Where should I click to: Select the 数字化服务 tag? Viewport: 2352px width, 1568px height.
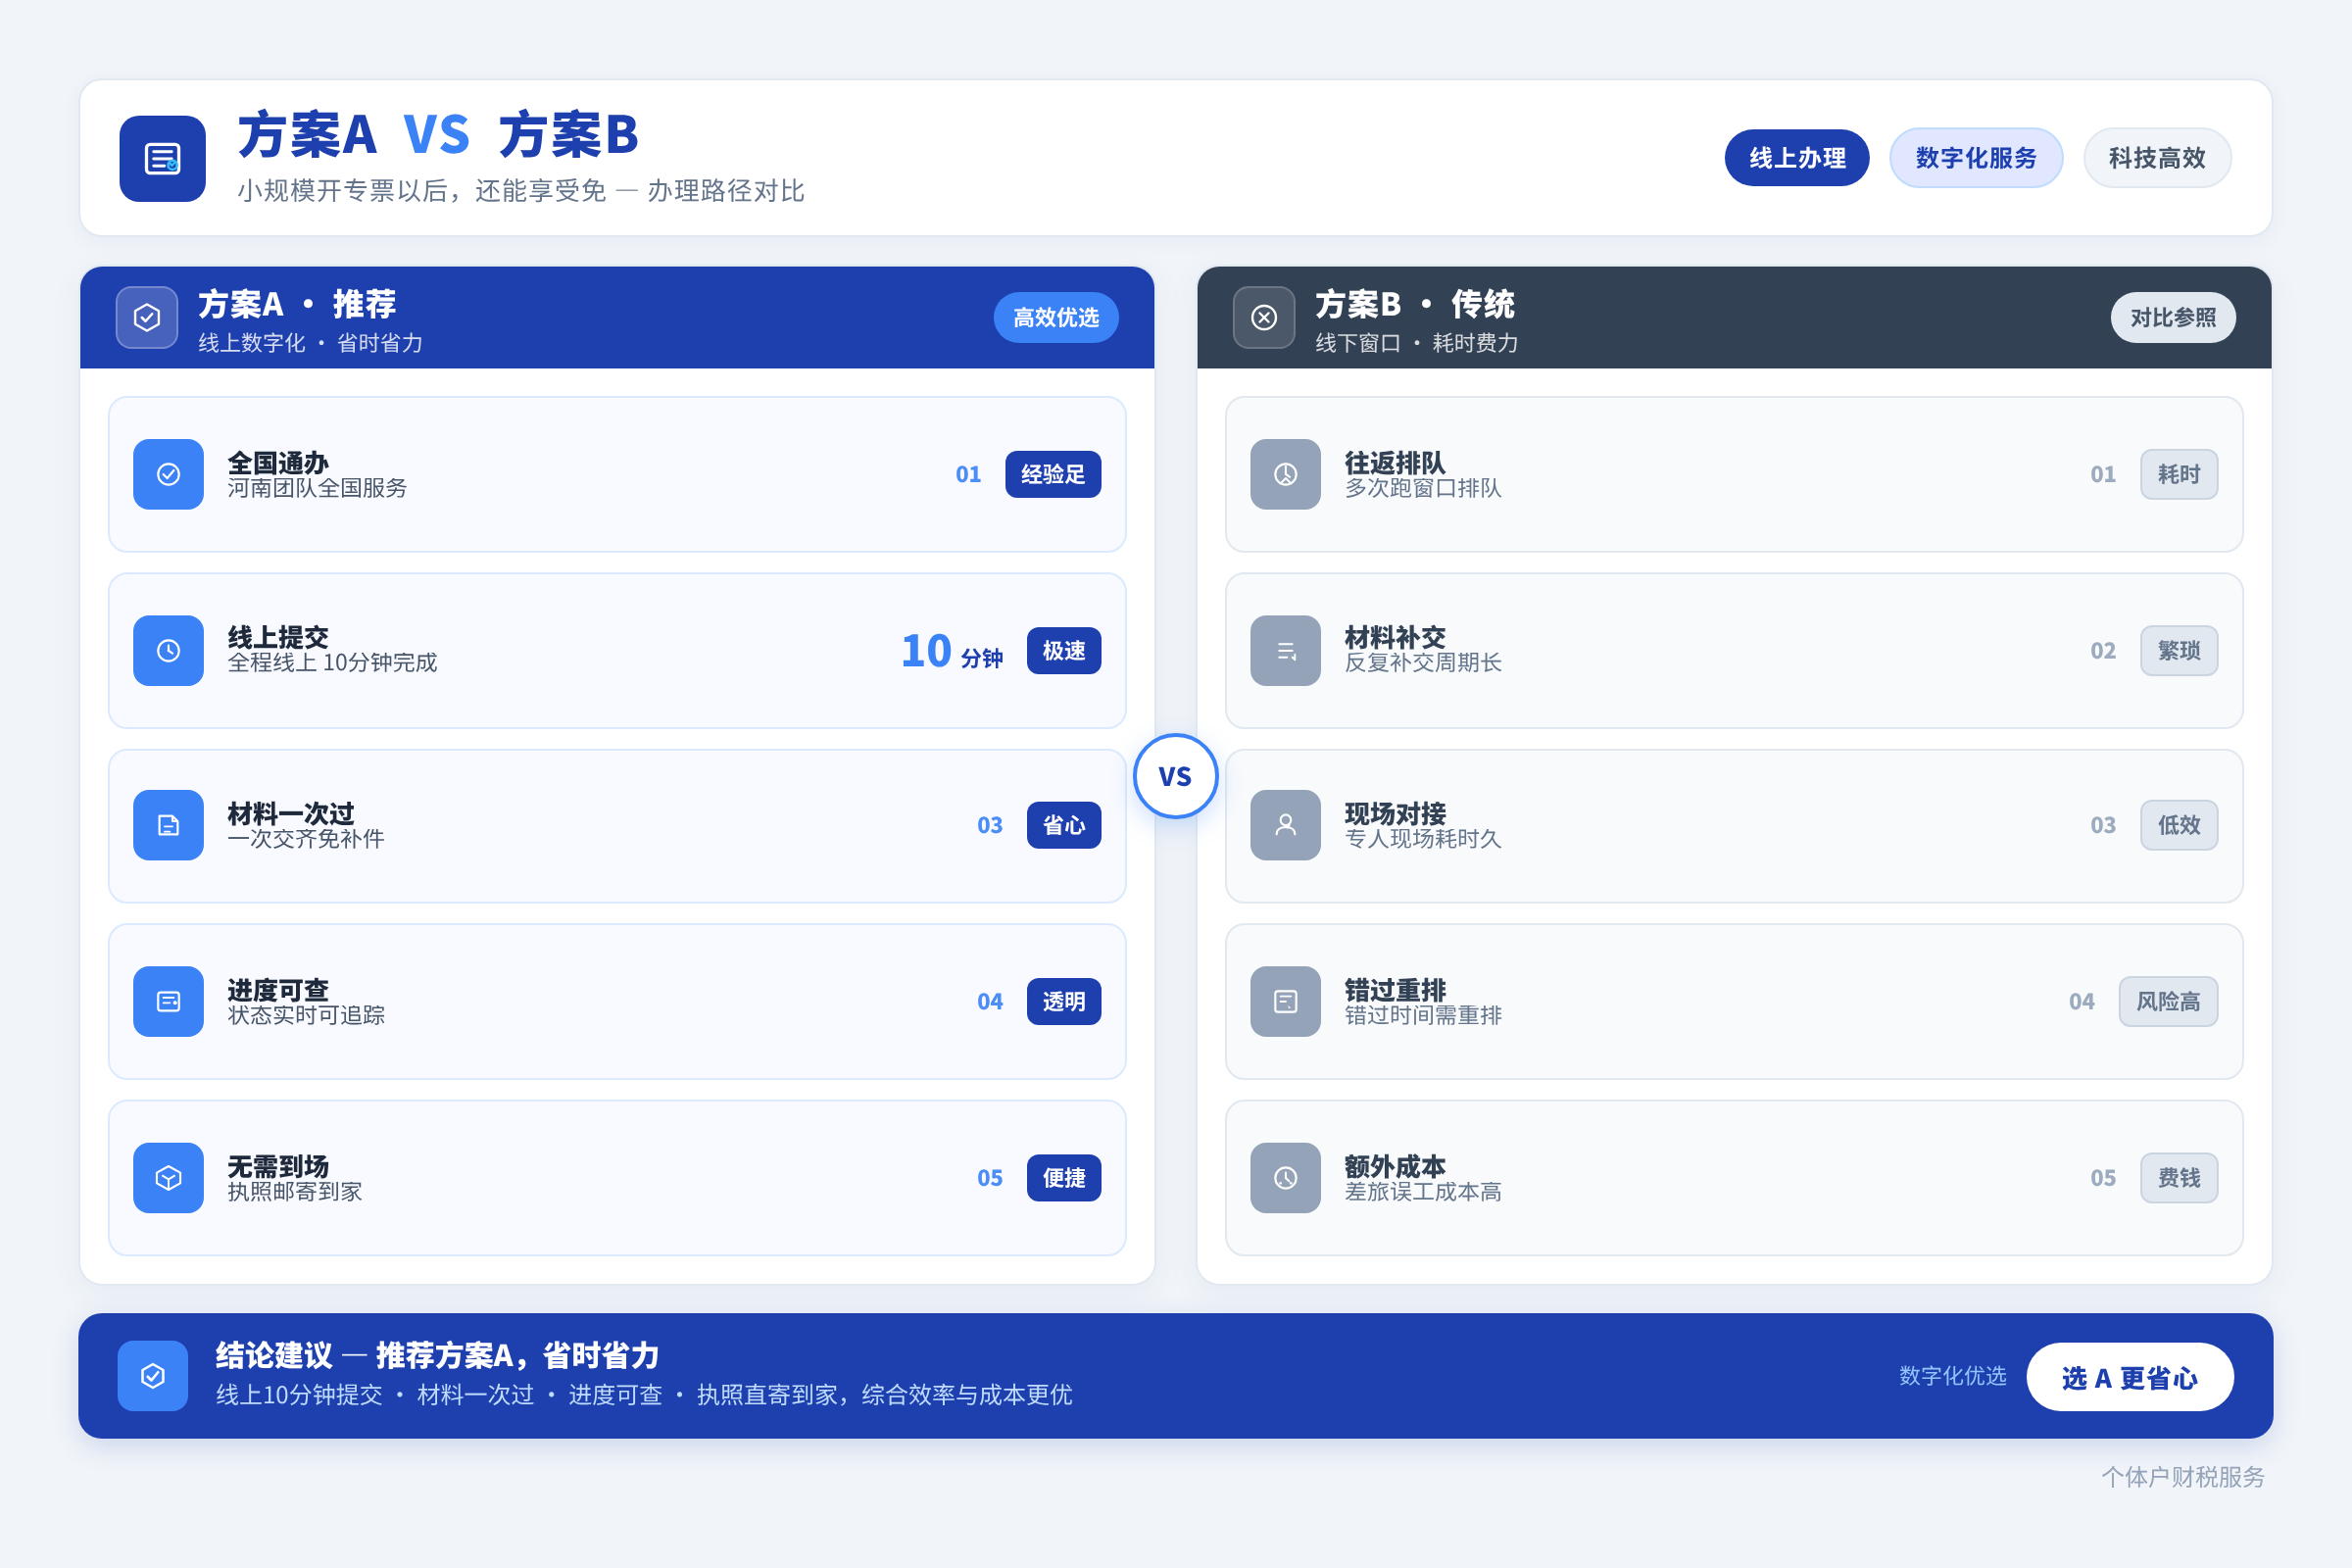tap(1976, 158)
